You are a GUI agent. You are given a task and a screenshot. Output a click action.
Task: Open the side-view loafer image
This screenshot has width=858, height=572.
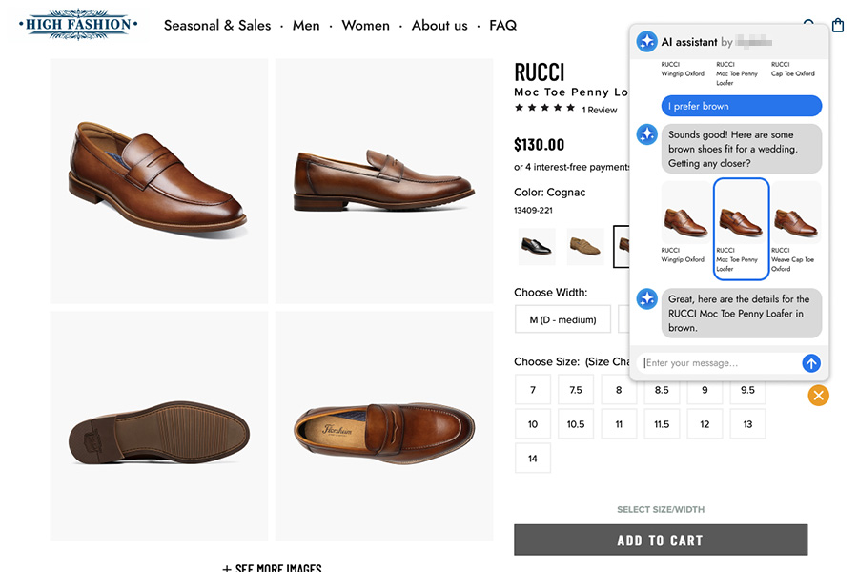coord(384,181)
